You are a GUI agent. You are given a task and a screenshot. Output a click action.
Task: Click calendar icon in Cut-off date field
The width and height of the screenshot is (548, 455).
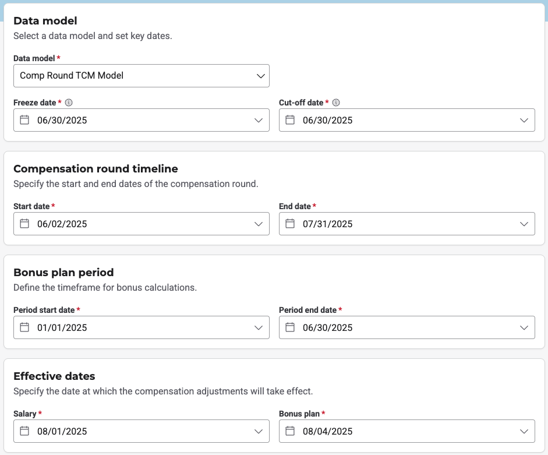pyautogui.click(x=290, y=120)
